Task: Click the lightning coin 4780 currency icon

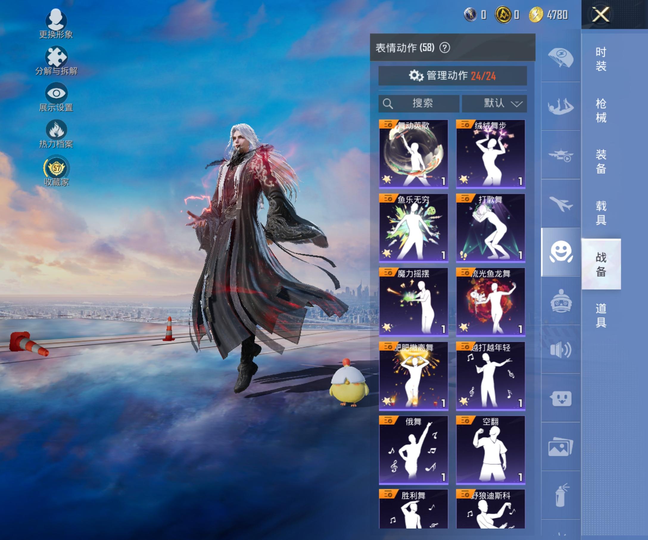Action: 536,15
